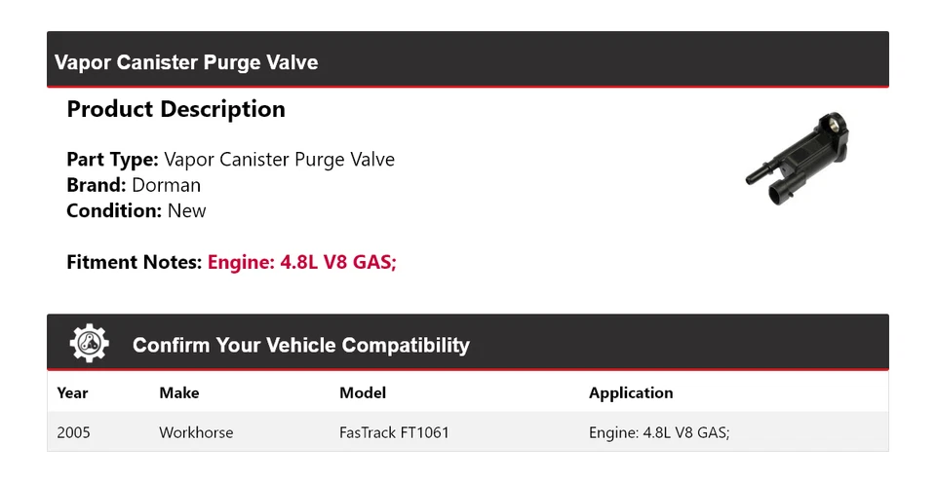Click the Part Type value text
The width and height of the screenshot is (936, 483).
click(279, 160)
